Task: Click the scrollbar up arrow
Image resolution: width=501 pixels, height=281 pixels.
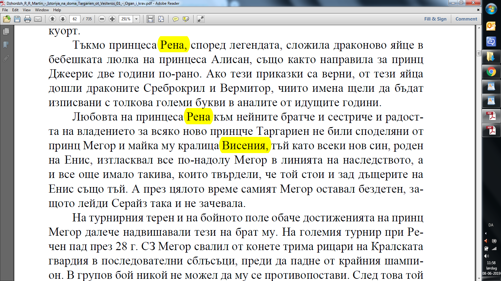Action: click(479, 28)
